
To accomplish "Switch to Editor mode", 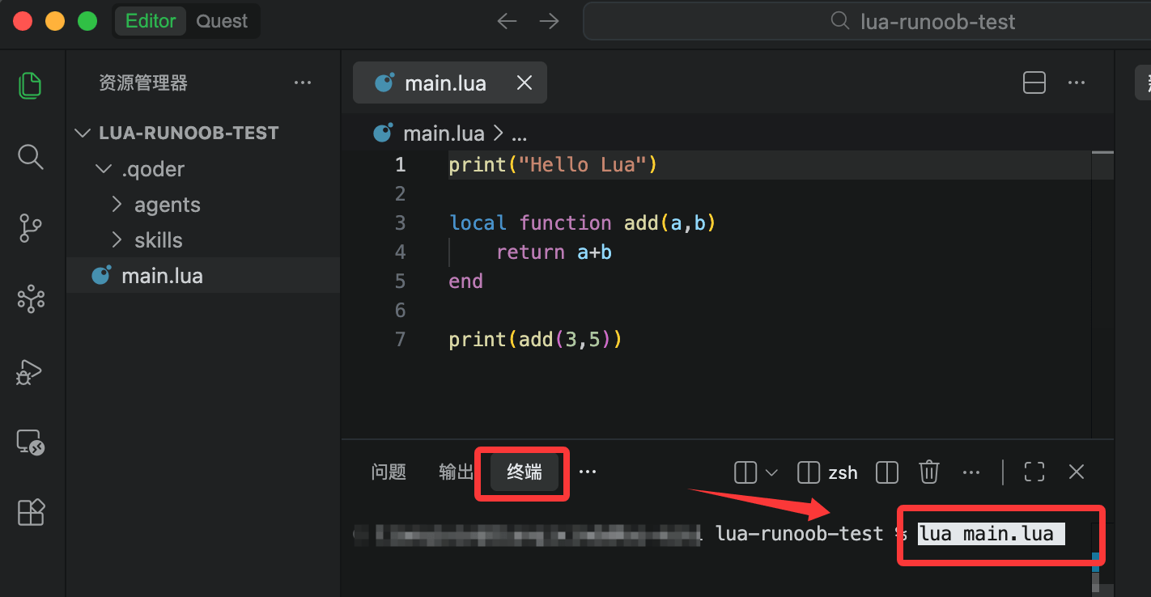I will coord(151,21).
